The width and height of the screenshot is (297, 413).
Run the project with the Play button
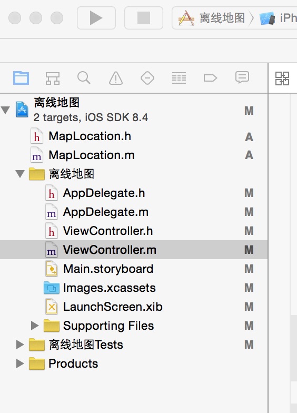click(96, 18)
